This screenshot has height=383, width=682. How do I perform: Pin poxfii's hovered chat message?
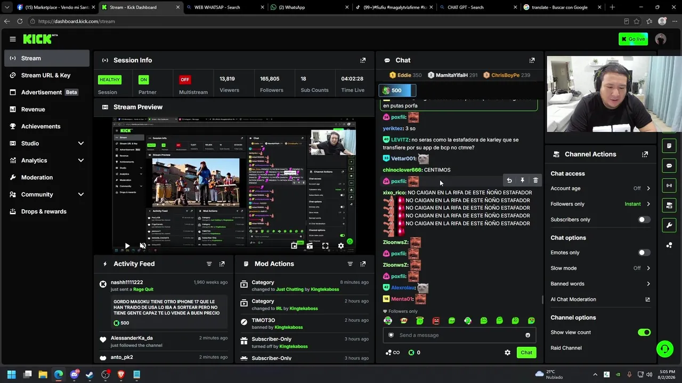(x=522, y=181)
